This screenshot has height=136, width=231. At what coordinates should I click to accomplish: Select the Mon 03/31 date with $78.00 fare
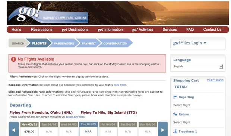click(x=29, y=129)
